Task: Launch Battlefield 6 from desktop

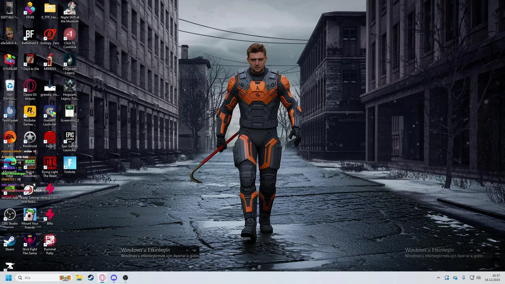Action: click(30, 36)
